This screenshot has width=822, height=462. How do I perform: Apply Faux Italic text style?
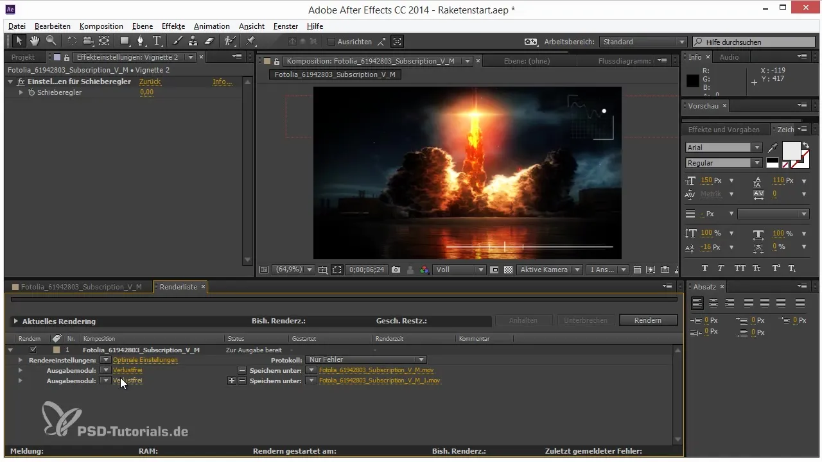point(721,268)
